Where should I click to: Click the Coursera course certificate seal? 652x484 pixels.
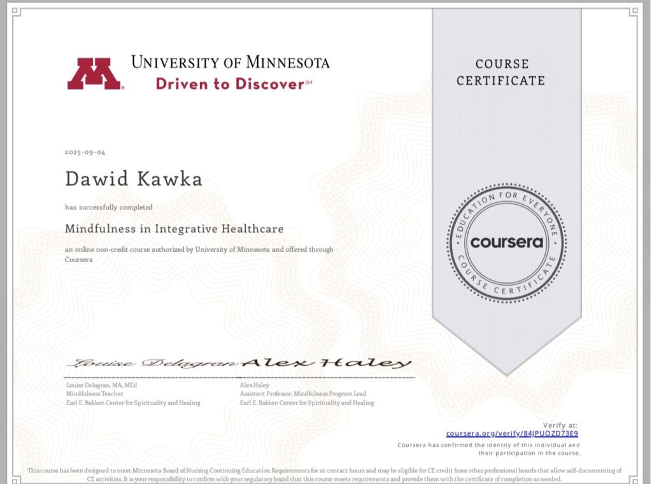tap(506, 242)
